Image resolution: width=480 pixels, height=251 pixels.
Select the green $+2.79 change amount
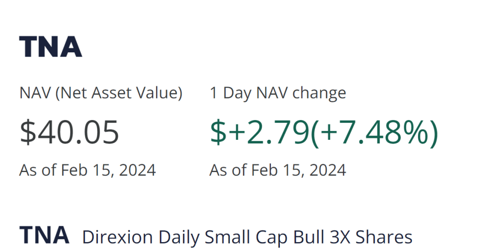coord(259,132)
